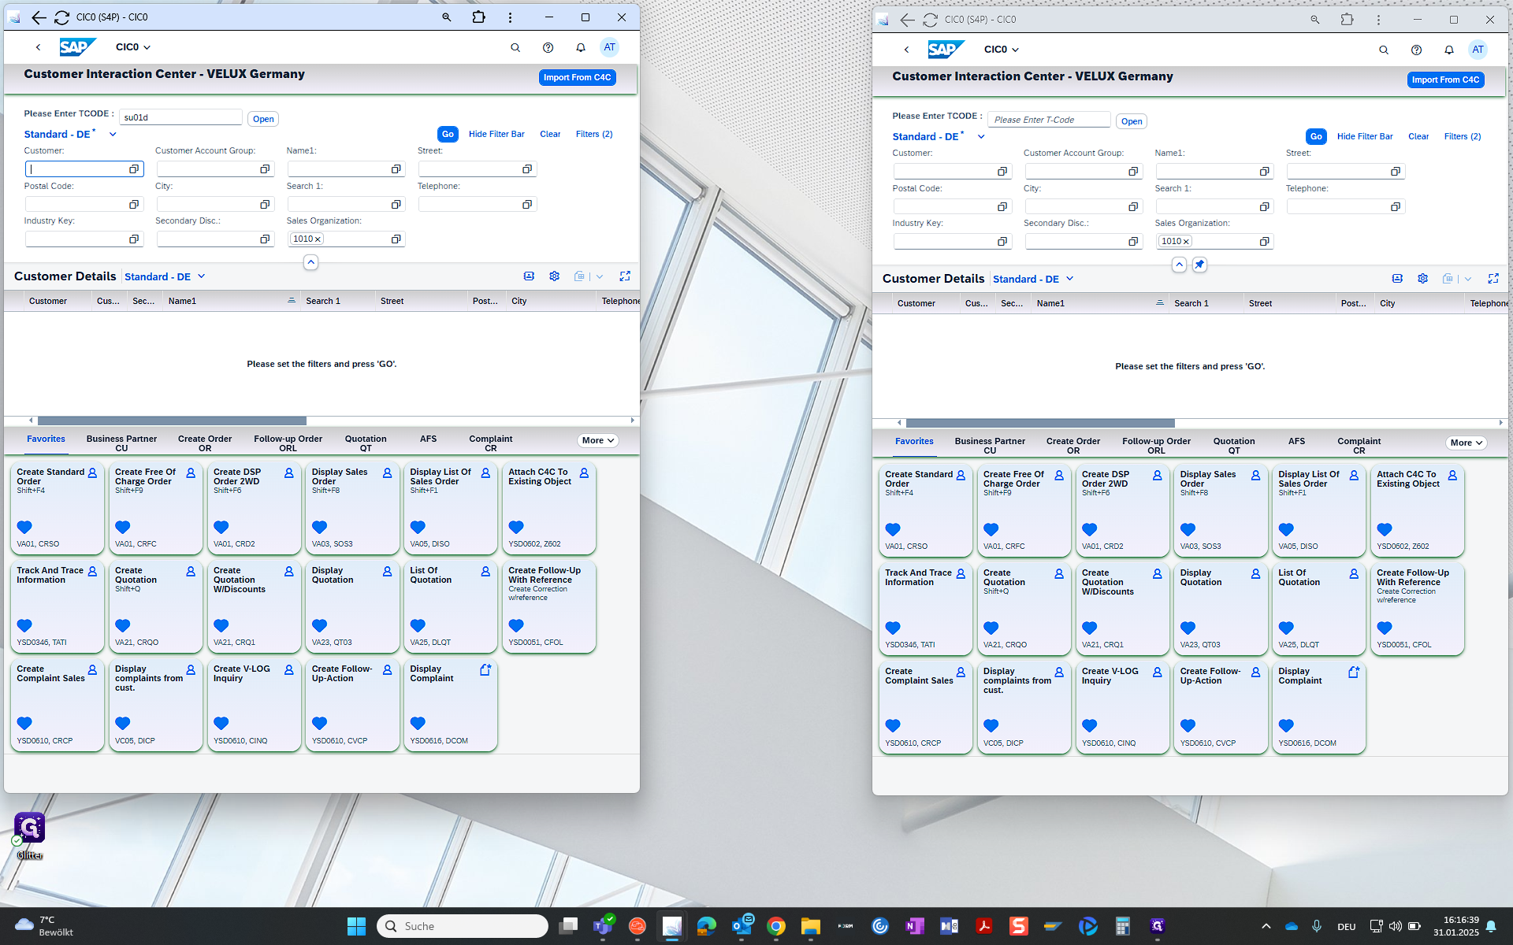Screen dimensions: 1513x945
Task: Click show details icon in left Customer Details
Action: 529,276
